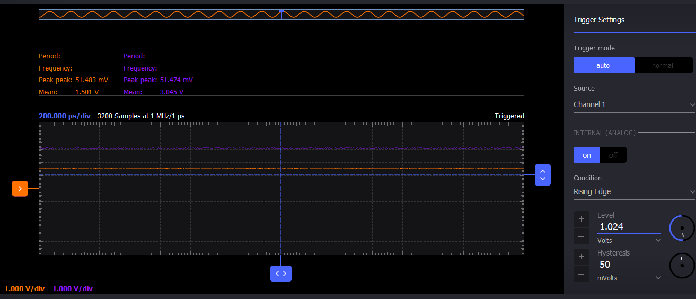Click the Hysteresis rotary knob
The height and width of the screenshot is (299, 696).
tap(682, 266)
